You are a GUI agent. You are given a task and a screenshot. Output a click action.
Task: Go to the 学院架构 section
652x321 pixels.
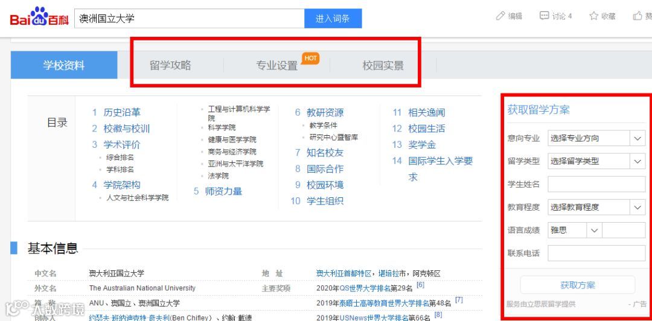(122, 185)
